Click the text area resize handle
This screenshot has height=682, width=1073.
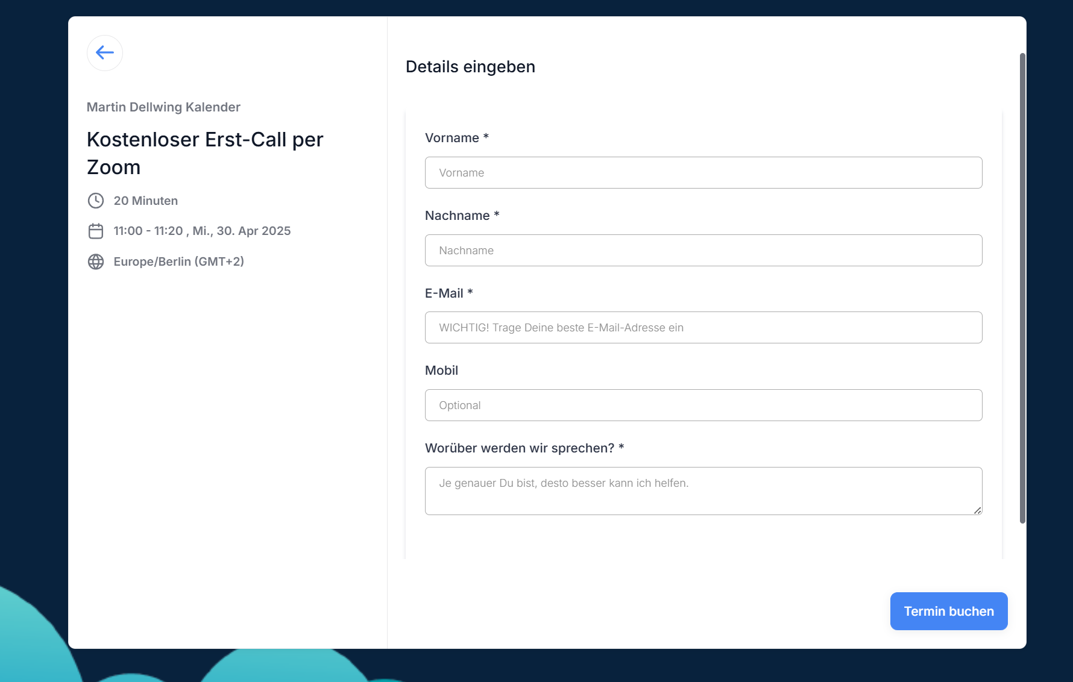(977, 510)
